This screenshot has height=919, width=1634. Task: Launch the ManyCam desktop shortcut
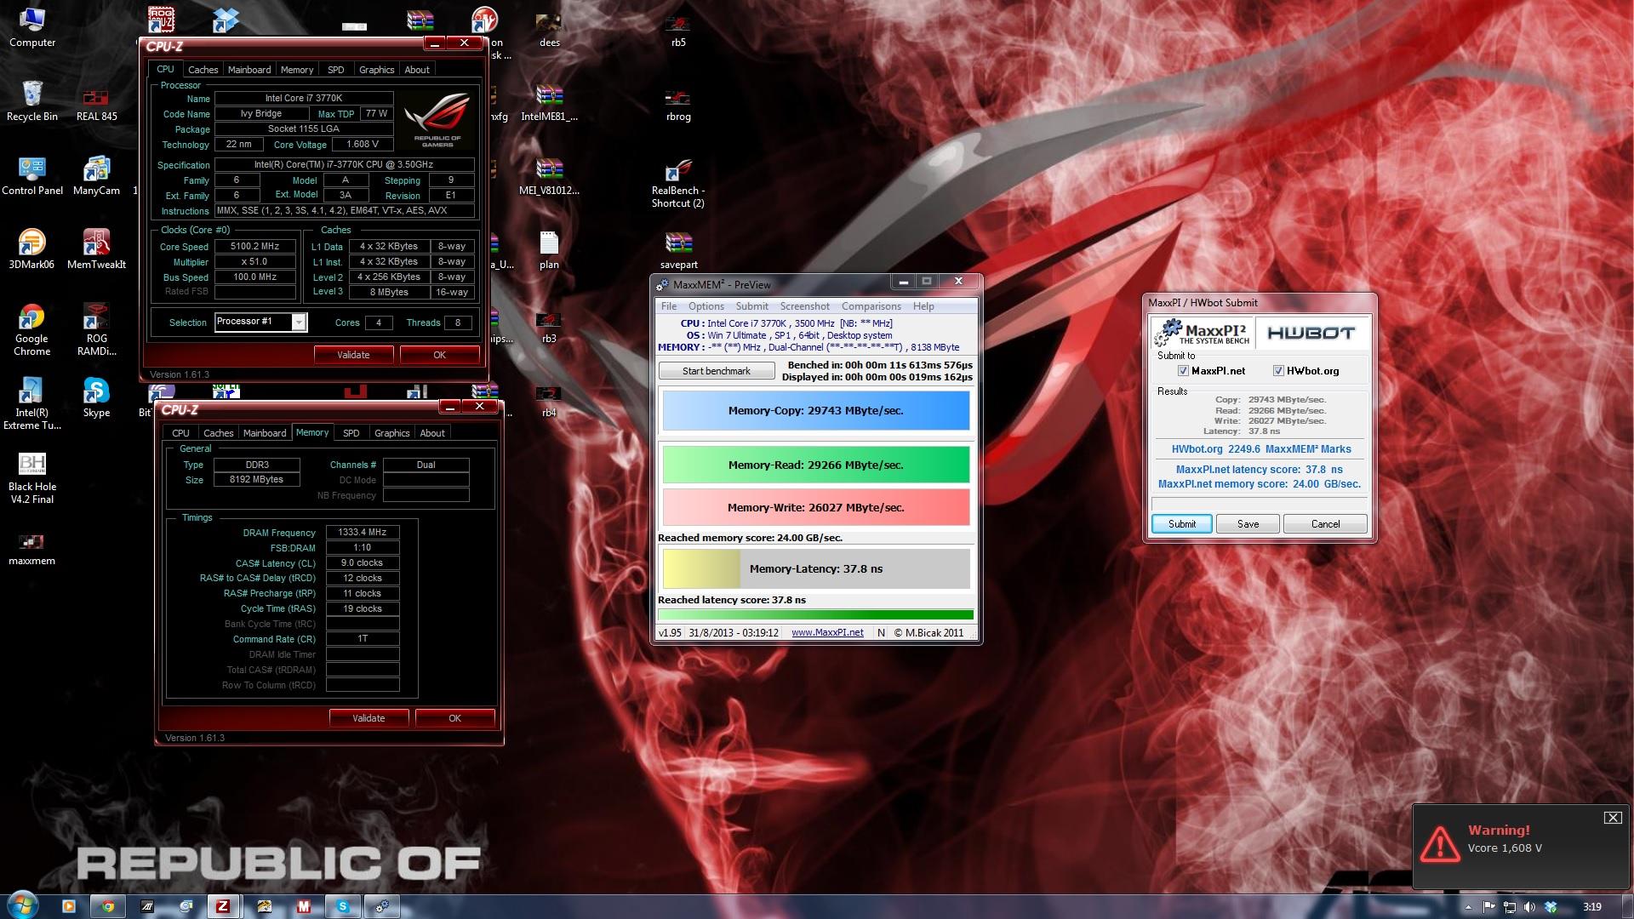click(x=96, y=176)
